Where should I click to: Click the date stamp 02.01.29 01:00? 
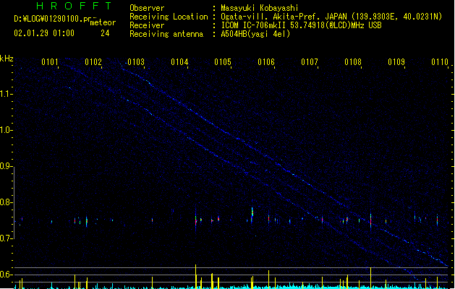coord(44,33)
